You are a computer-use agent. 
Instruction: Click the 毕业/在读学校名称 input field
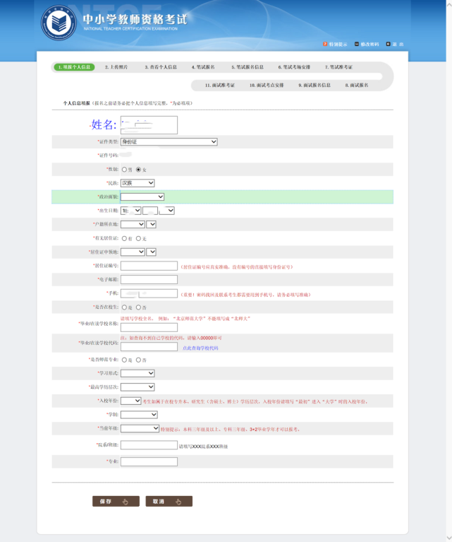(x=149, y=327)
